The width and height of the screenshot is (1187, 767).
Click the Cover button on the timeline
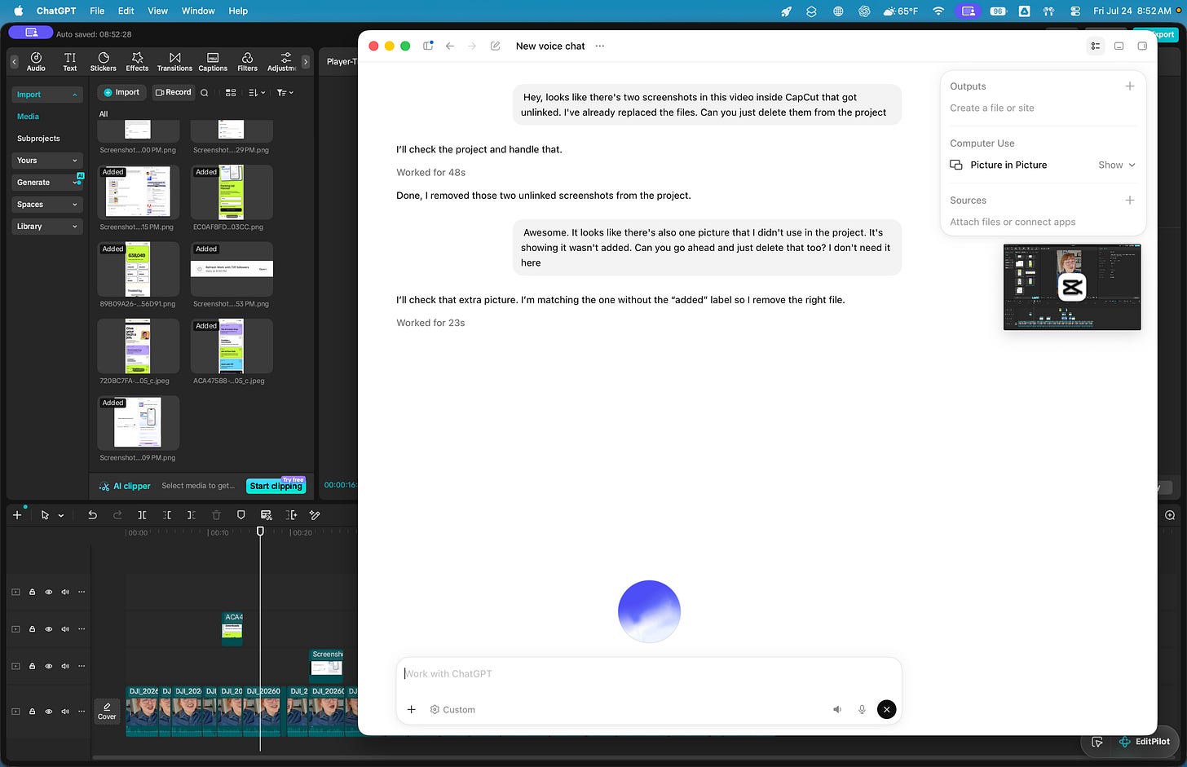point(107,712)
